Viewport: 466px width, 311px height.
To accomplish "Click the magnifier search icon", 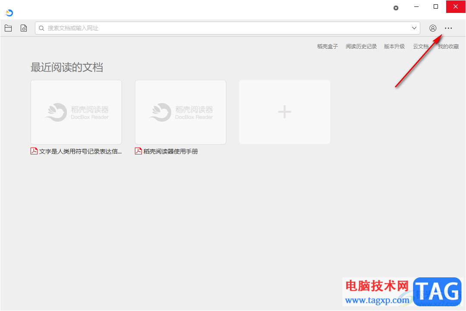I will click(x=42, y=28).
